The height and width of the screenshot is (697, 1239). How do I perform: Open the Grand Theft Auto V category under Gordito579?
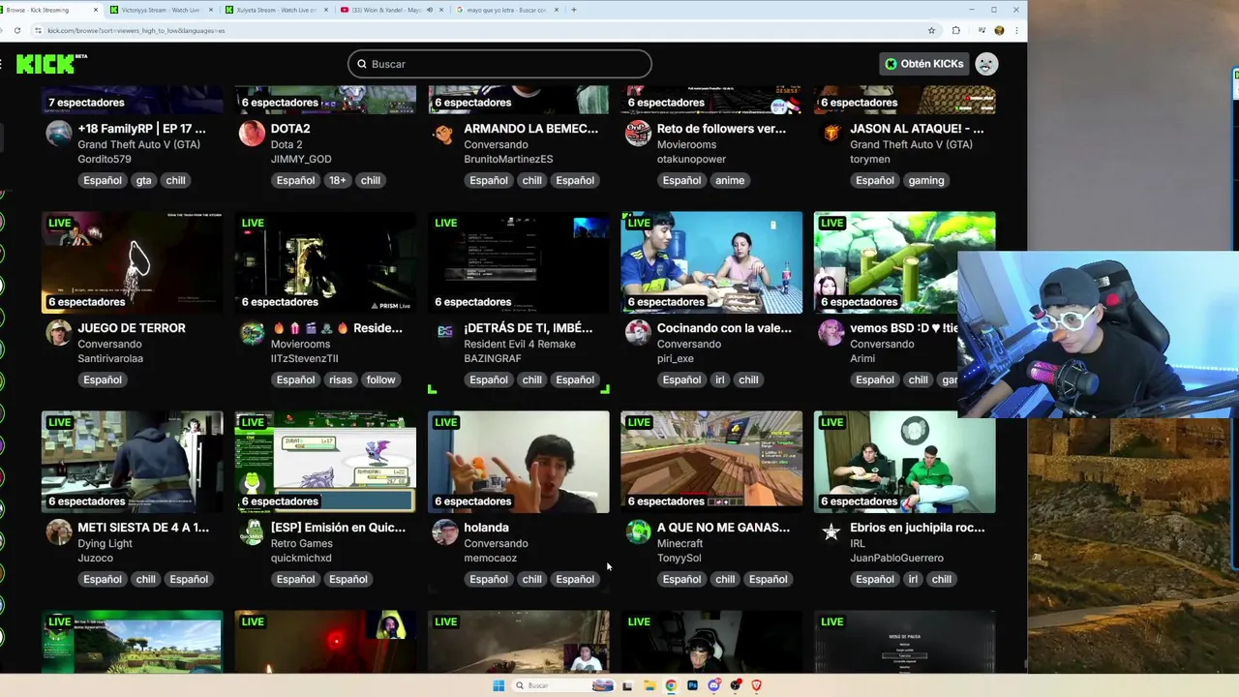coord(138,144)
